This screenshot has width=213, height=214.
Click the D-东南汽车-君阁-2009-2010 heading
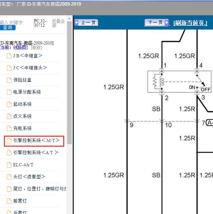[27, 43]
